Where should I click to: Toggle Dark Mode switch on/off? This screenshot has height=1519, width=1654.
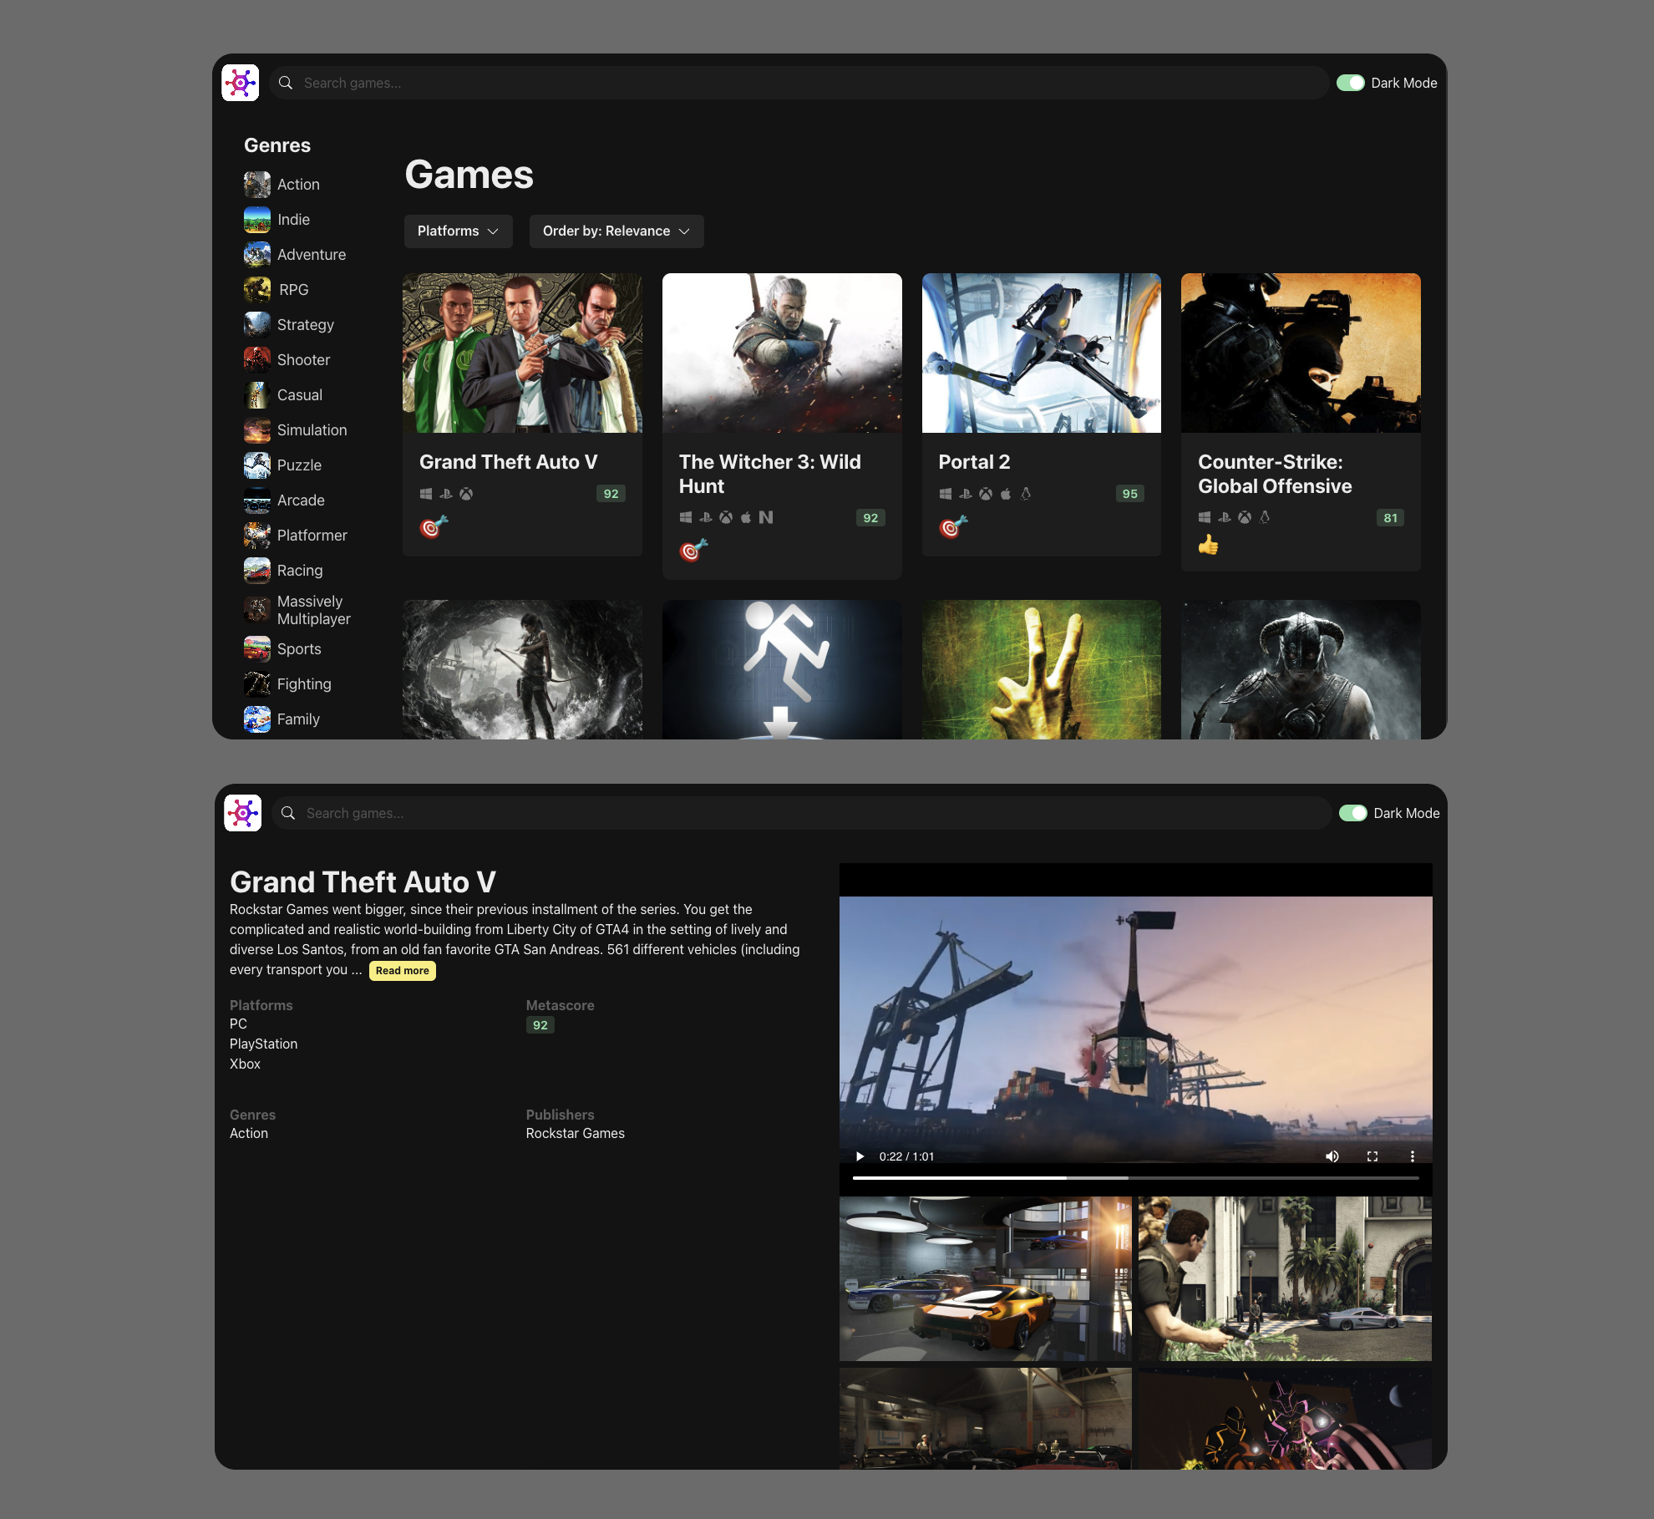pos(1350,82)
